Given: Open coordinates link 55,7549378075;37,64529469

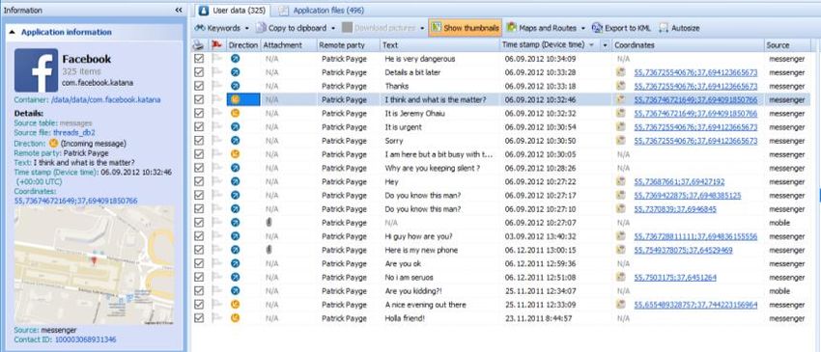Looking at the screenshot, I should pos(683,250).
